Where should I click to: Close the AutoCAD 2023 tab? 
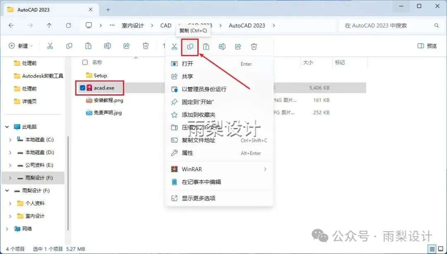click(91, 10)
